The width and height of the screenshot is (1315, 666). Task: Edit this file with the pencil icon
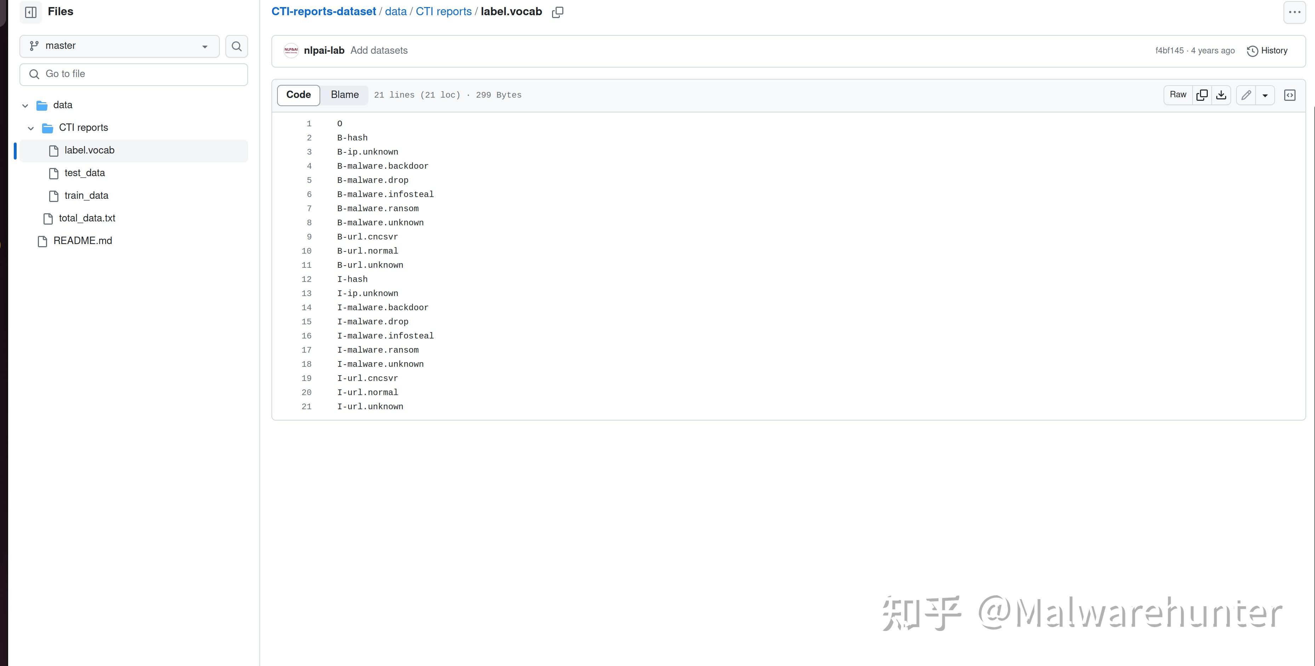coord(1246,95)
